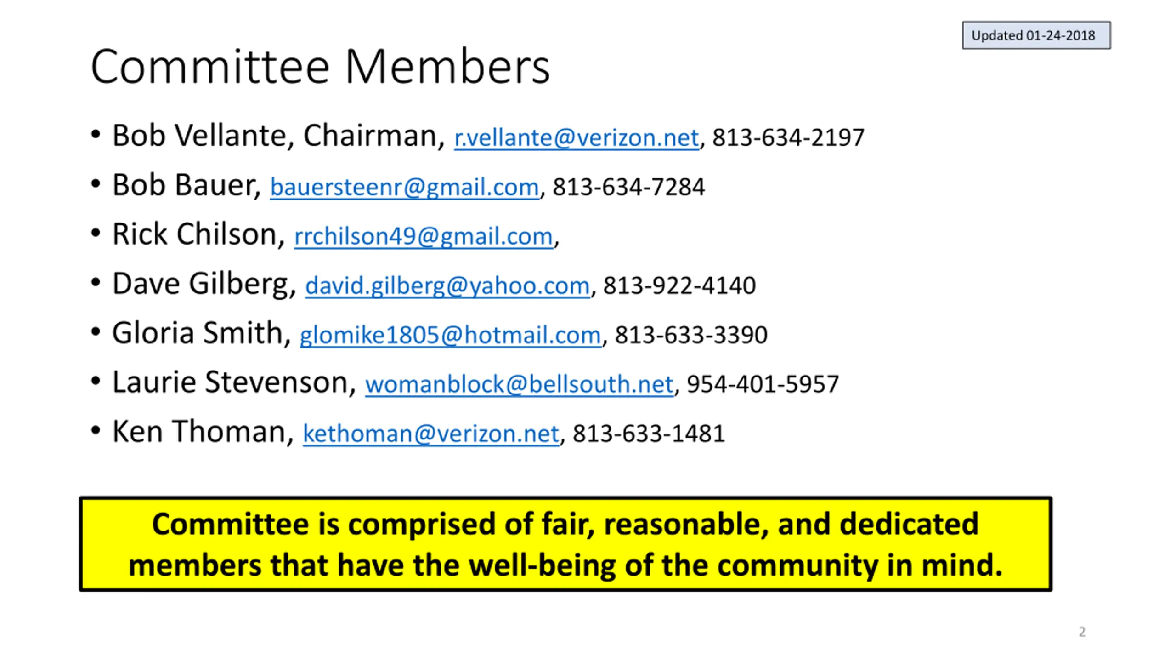Click the name Rick Chilson
The width and height of the screenshot is (1176, 662).
pyautogui.click(x=195, y=234)
